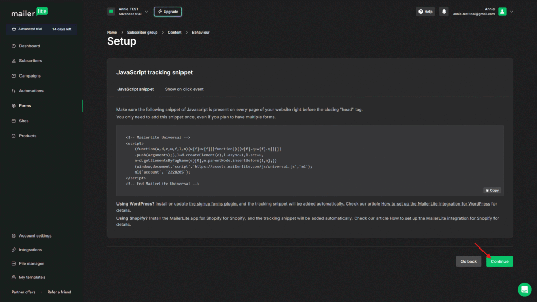
Task: Go to Subscriber group breadcrumb step
Action: [142, 33]
